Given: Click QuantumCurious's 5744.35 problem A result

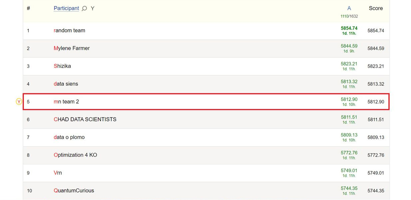Looking at the screenshot, I should click(x=349, y=188).
